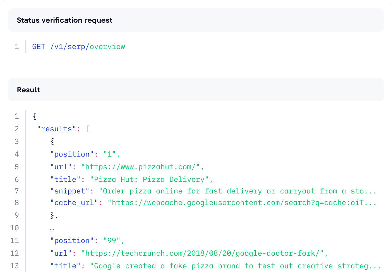The height and width of the screenshot is (272, 392).
Task: Click the 'overview' endpoint text
Action: click(107, 47)
